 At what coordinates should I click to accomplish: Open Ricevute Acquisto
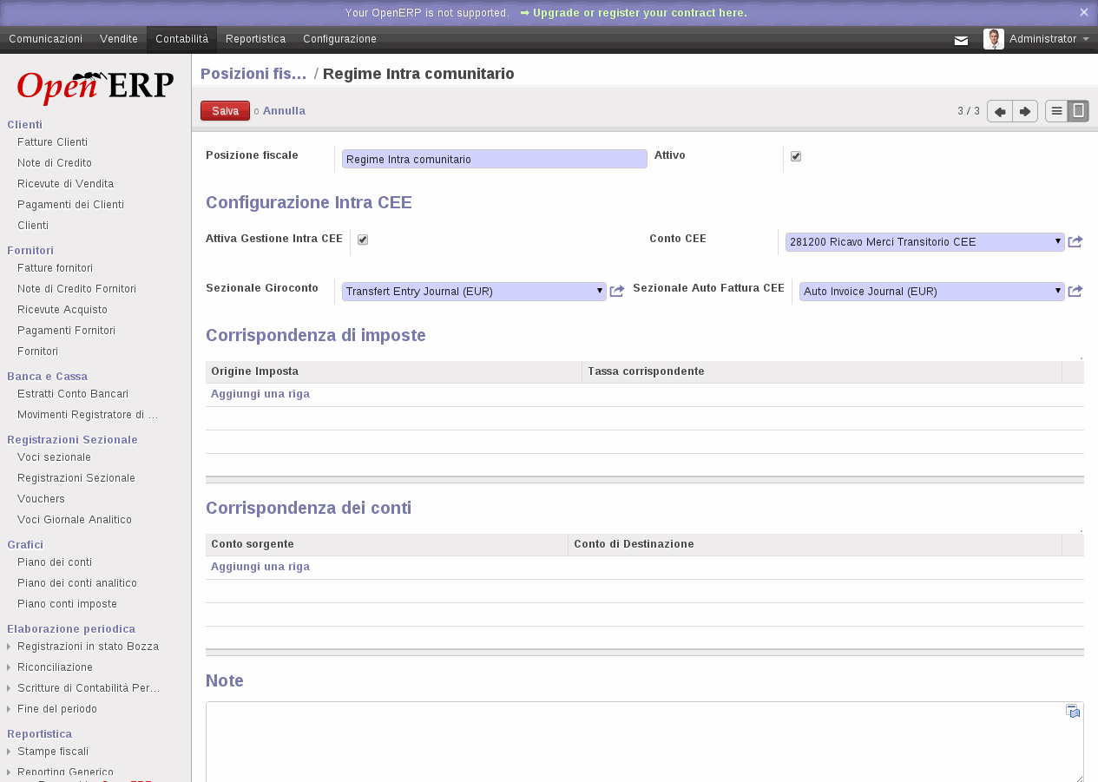pos(62,310)
